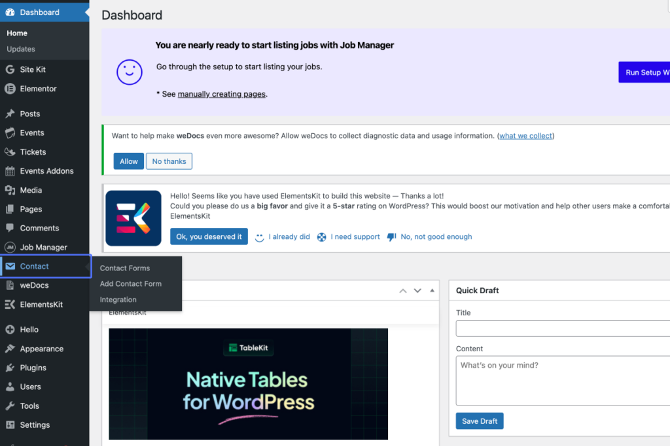670x446 pixels.
Task: Open Updates under Dashboard
Action: [21, 49]
